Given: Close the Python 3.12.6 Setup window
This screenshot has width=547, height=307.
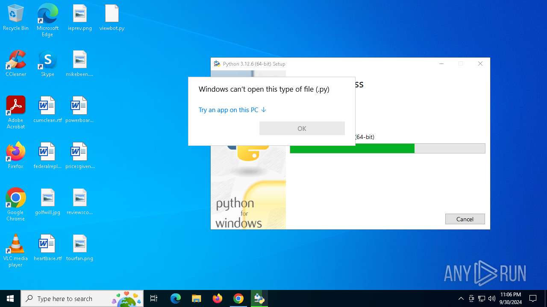Looking at the screenshot, I should tap(480, 64).
